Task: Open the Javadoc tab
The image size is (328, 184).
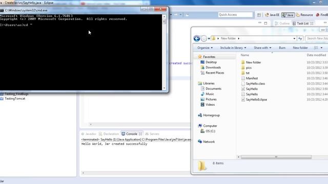Action: click(x=89, y=134)
